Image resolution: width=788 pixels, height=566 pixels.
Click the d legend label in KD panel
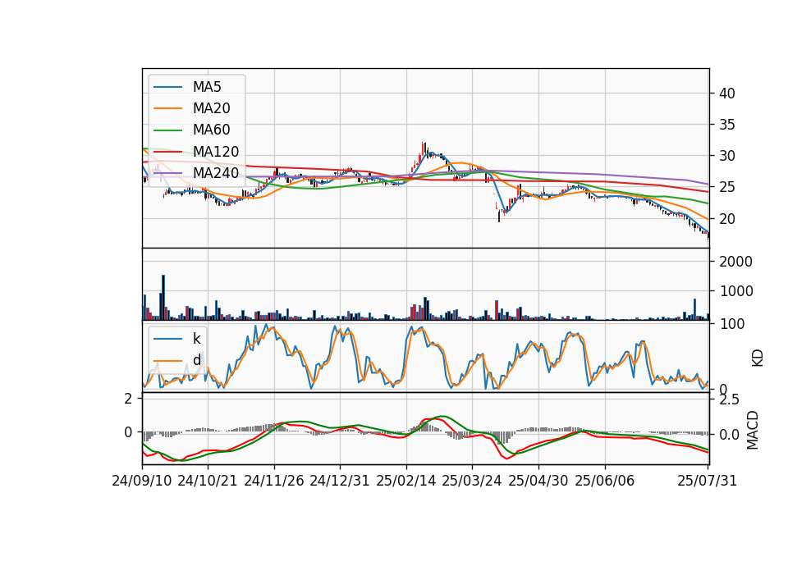click(x=196, y=360)
